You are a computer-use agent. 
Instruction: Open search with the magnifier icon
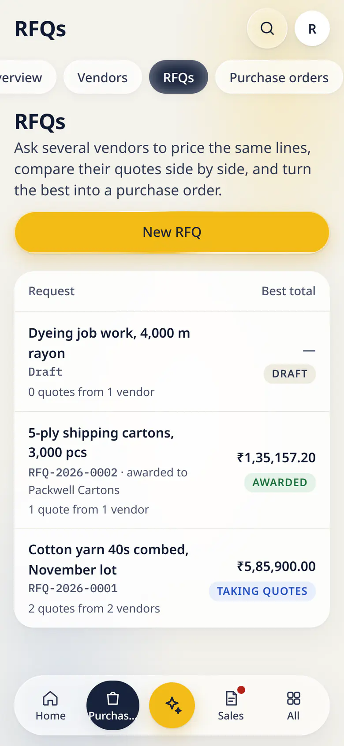coord(267,29)
